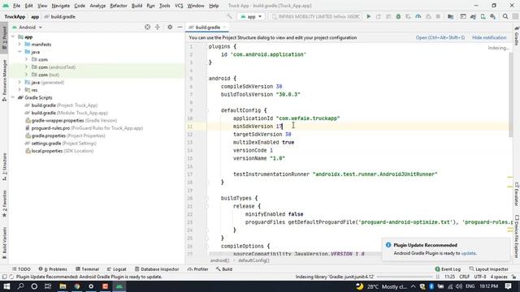Collapse all in Project panel
The width and height of the screenshot is (520, 292).
pyautogui.click(x=158, y=27)
